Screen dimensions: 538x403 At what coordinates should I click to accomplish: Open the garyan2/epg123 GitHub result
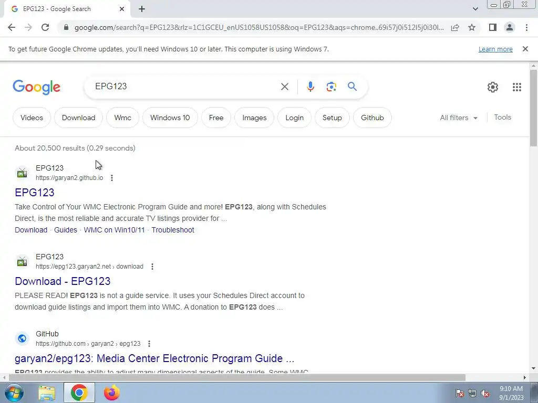click(154, 358)
